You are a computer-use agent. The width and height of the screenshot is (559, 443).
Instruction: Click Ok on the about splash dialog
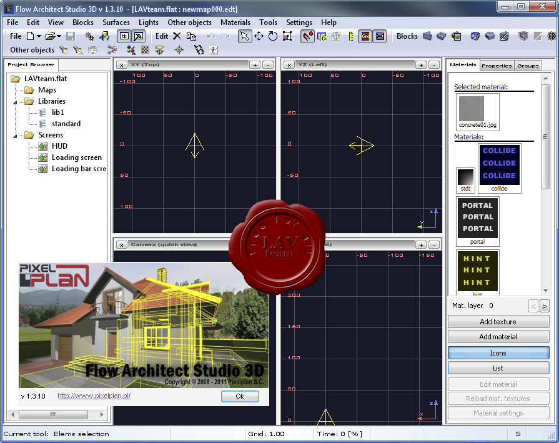240,396
